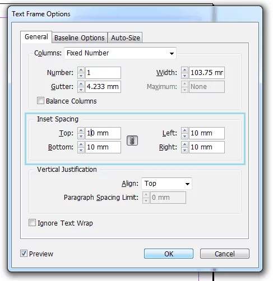273x281 pixels.
Task: Switch to the Baseline Options tab
Action: [x=80, y=38]
